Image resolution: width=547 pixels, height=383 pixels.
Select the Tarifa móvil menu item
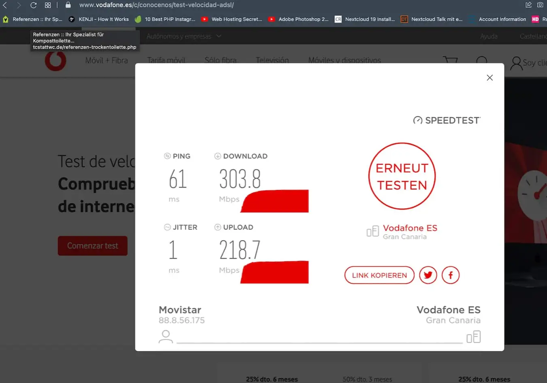coord(166,60)
